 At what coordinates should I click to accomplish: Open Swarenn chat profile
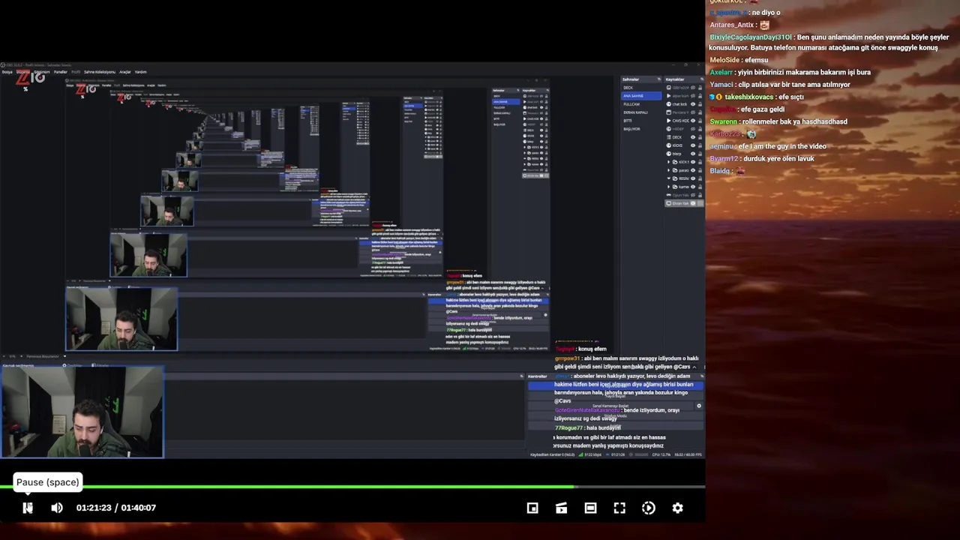click(723, 121)
